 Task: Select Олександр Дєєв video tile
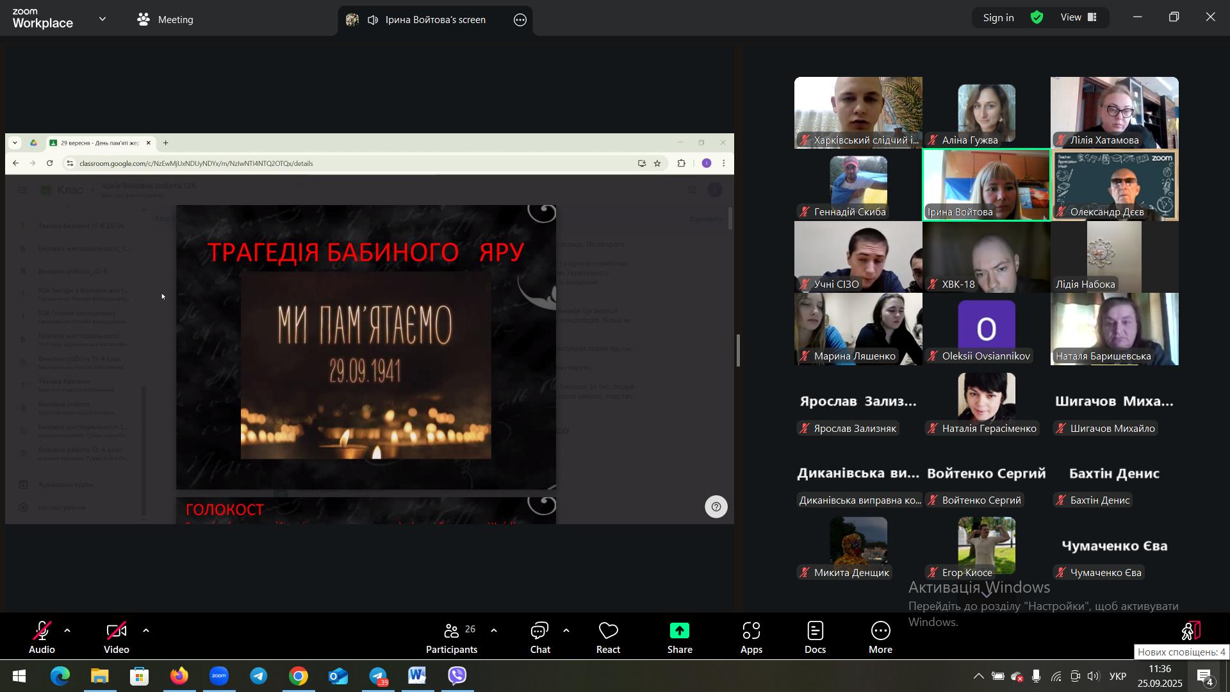(1115, 185)
